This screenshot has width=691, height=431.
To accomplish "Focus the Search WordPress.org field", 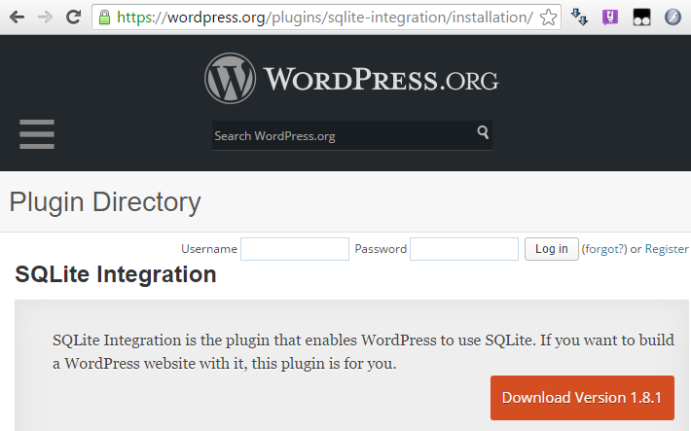I will pyautogui.click(x=341, y=136).
